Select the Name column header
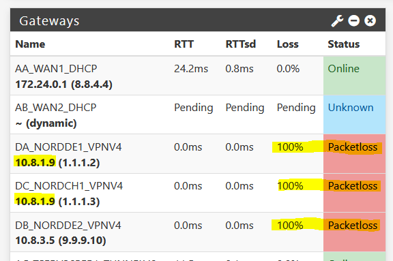The image size is (393, 261). 30,44
